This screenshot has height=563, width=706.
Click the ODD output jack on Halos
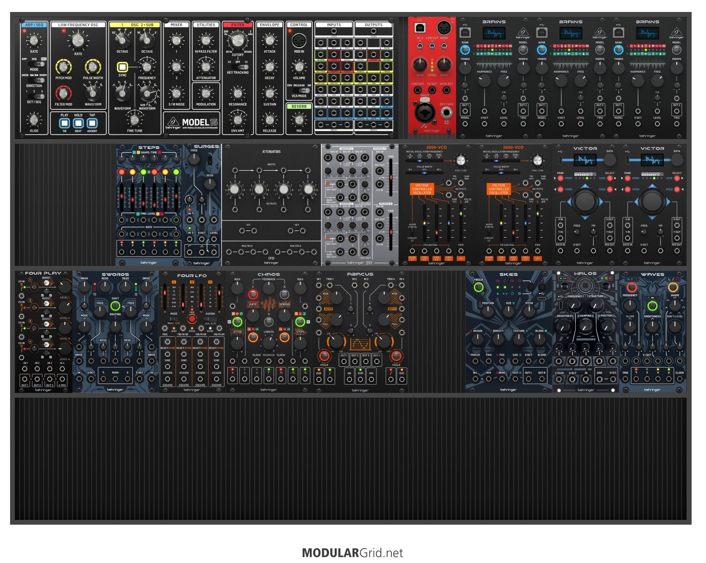coord(600,379)
